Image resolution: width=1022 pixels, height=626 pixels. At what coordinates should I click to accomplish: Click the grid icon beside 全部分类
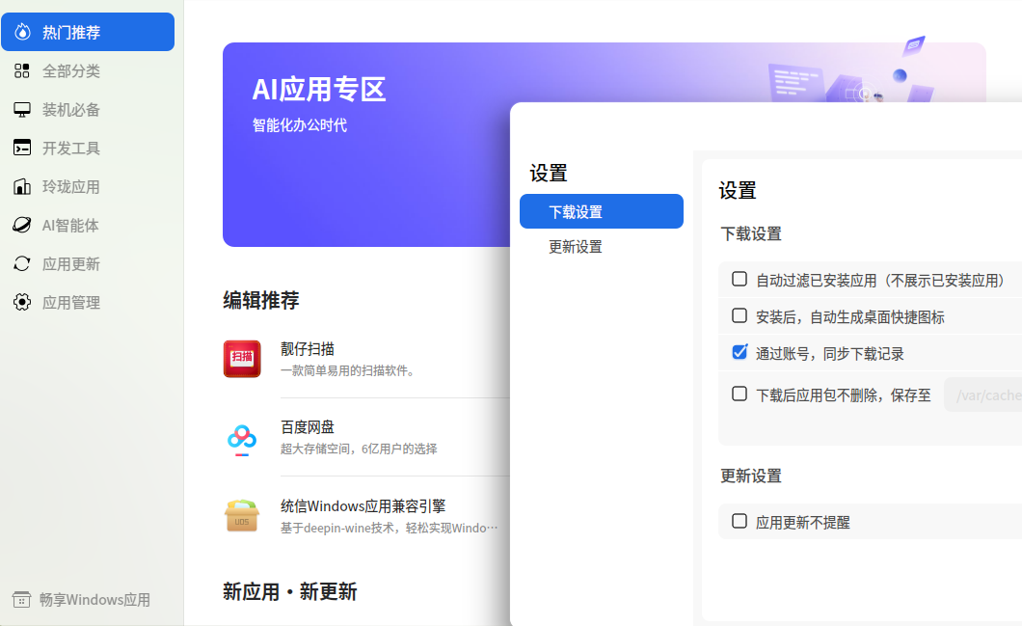click(x=22, y=71)
